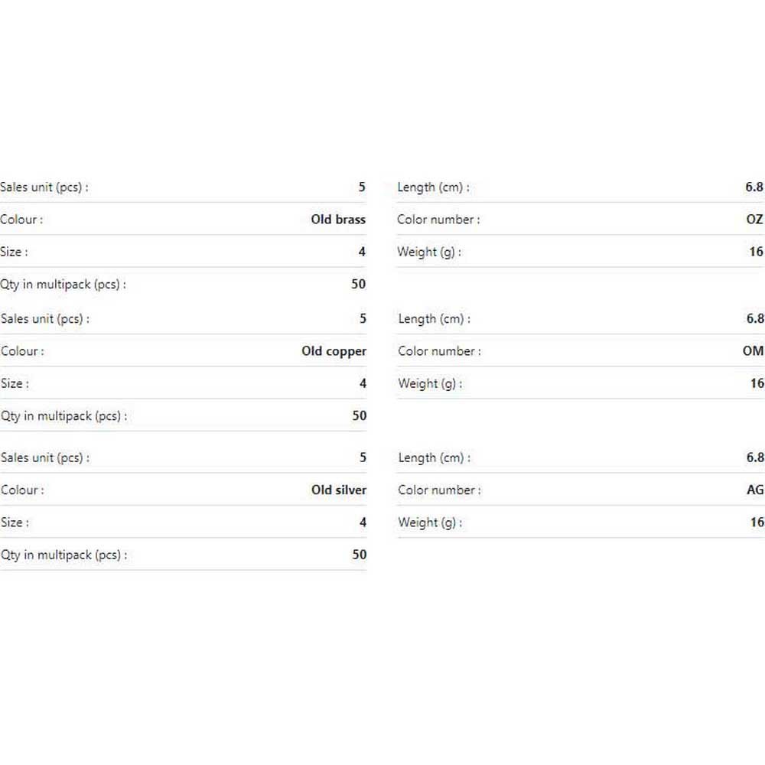Screen dimensions: 765x765
Task: Click the AG color number value
Action: [x=755, y=490]
